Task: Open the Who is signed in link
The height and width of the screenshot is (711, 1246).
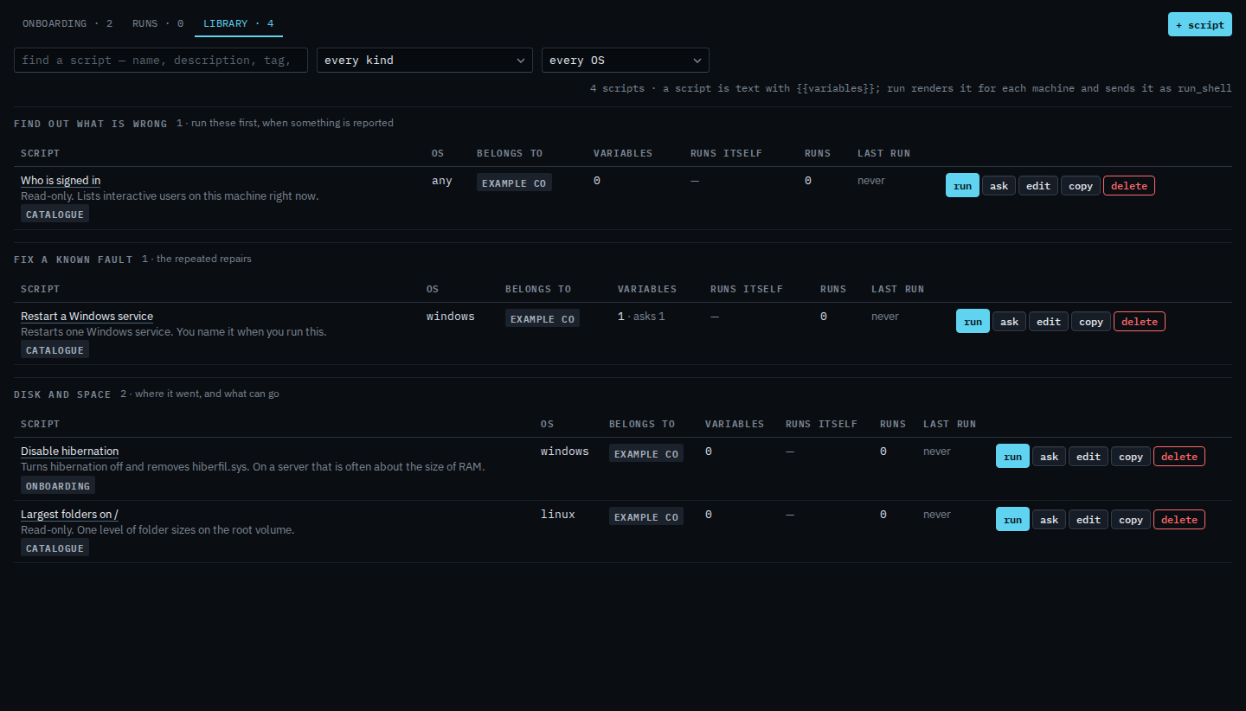Action: [x=61, y=180]
